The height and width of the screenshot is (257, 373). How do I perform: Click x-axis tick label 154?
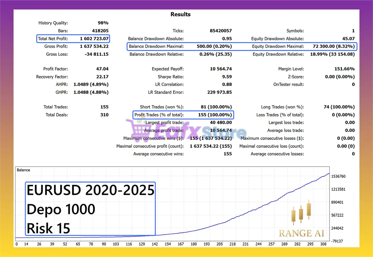[168, 244]
